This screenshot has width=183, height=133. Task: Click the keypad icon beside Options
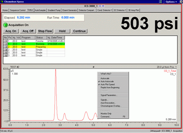[160, 2]
